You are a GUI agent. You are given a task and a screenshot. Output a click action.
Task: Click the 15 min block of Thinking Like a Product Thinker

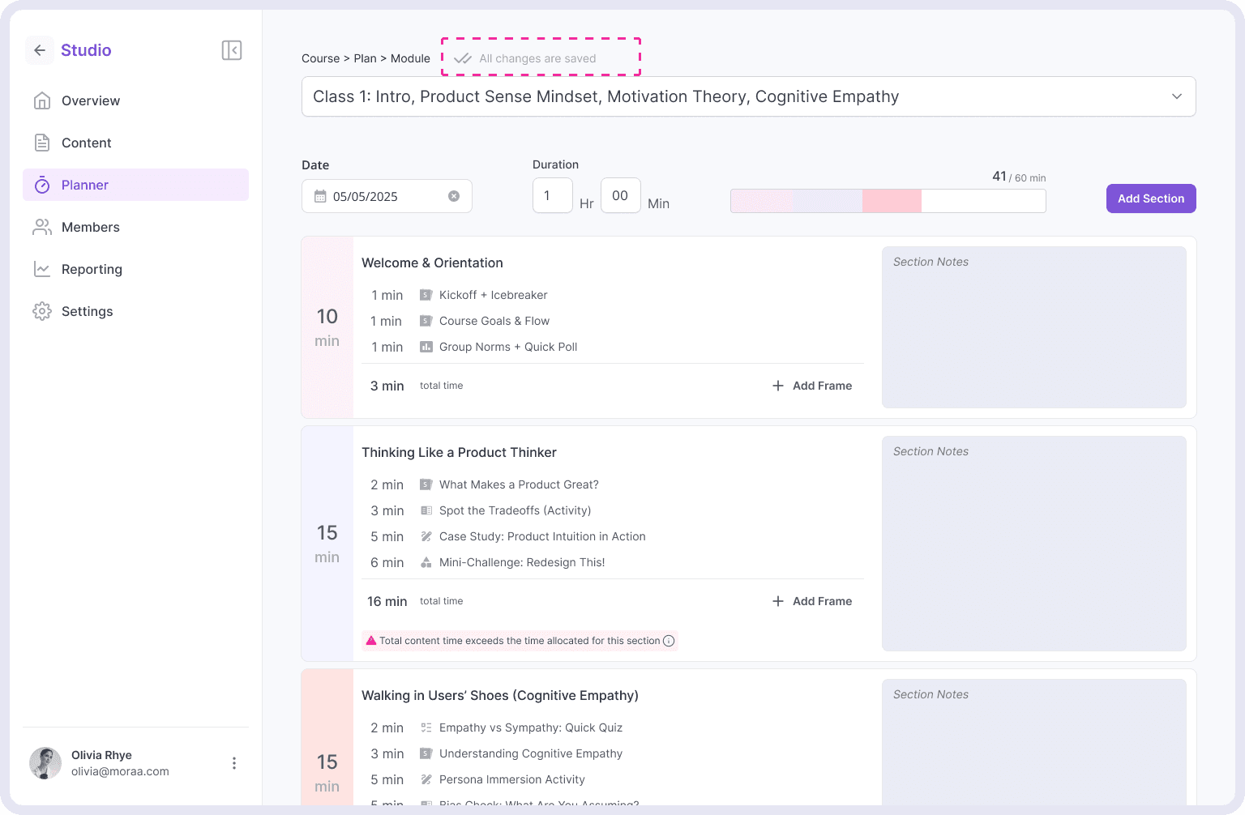327,544
